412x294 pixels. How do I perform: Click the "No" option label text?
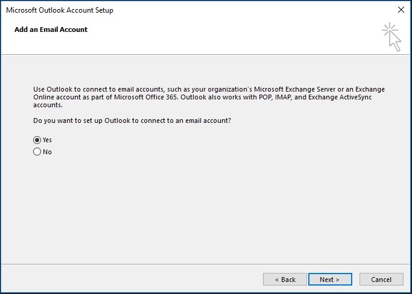47,152
